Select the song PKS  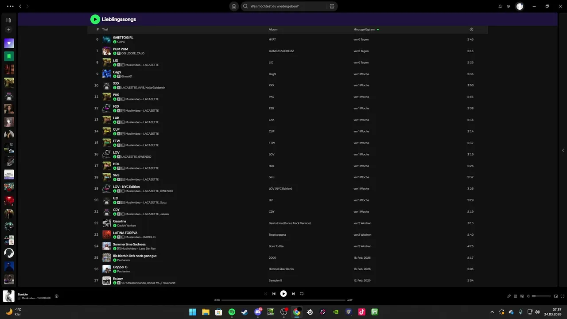[116, 95]
